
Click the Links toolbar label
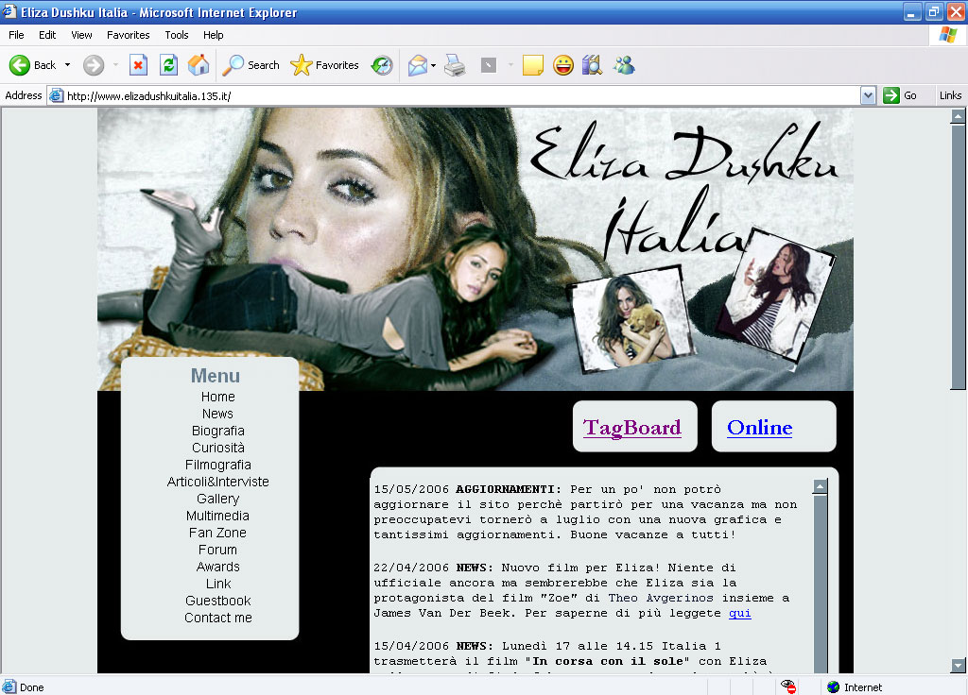pos(950,95)
